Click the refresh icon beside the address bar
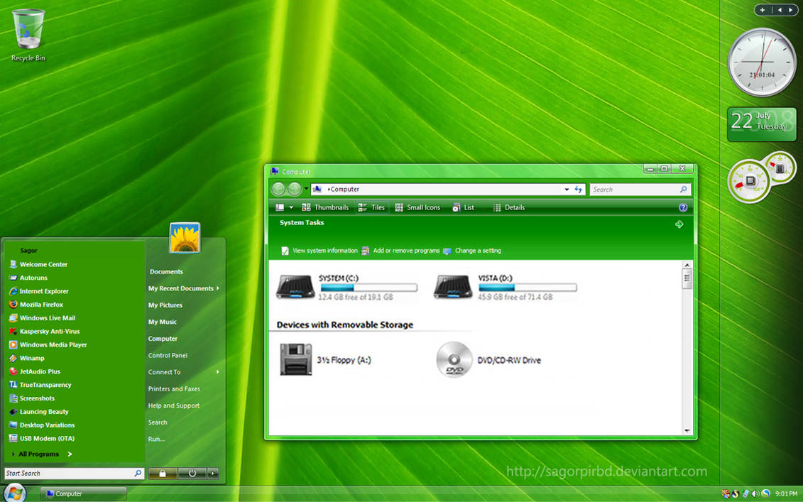The height and width of the screenshot is (502, 803). 578,190
